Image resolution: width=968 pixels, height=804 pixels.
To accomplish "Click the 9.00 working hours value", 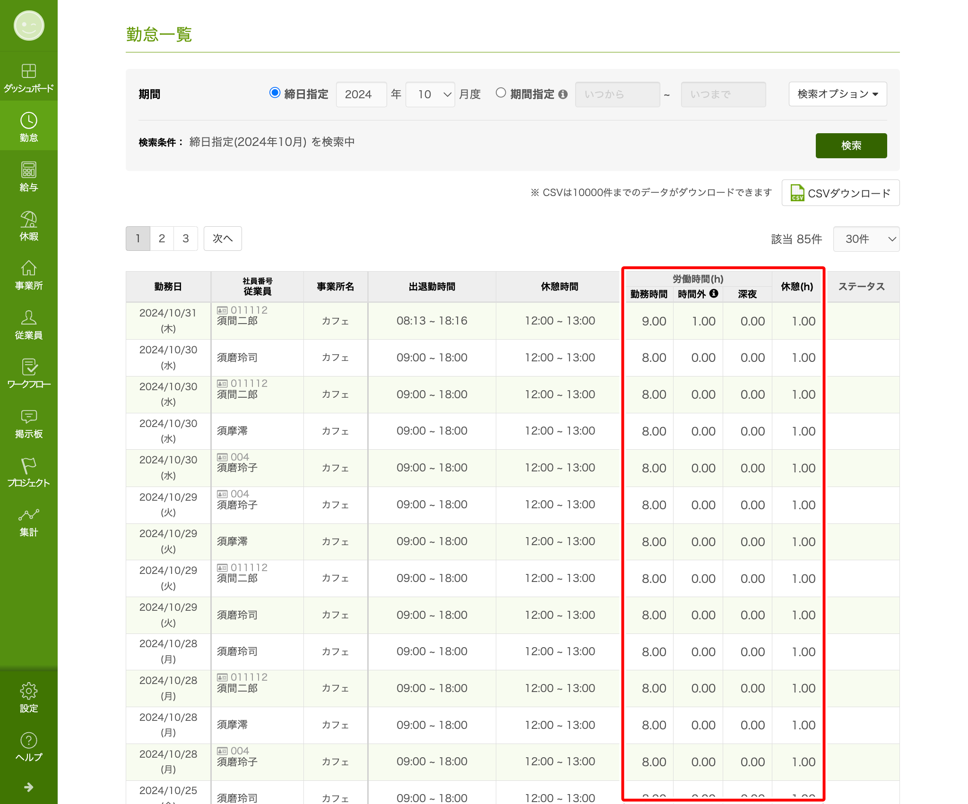I will click(654, 321).
